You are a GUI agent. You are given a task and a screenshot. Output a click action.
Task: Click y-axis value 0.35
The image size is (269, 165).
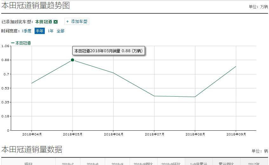5,102
